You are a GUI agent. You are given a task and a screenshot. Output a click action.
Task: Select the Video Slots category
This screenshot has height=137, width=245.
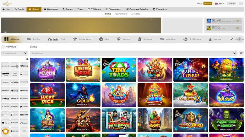coord(167,39)
